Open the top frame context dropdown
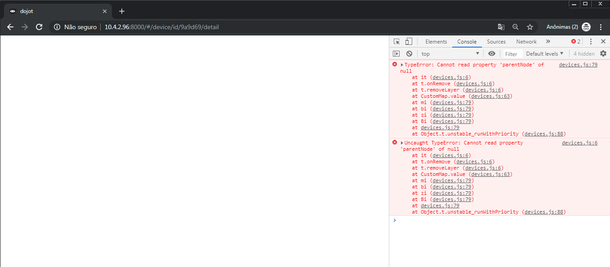Image resolution: width=610 pixels, height=267 pixels. click(450, 53)
